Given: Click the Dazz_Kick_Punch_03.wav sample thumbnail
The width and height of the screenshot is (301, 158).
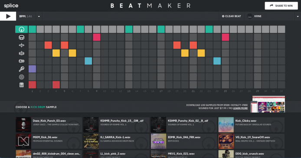Looking at the screenshot, I should pos(23,125).
